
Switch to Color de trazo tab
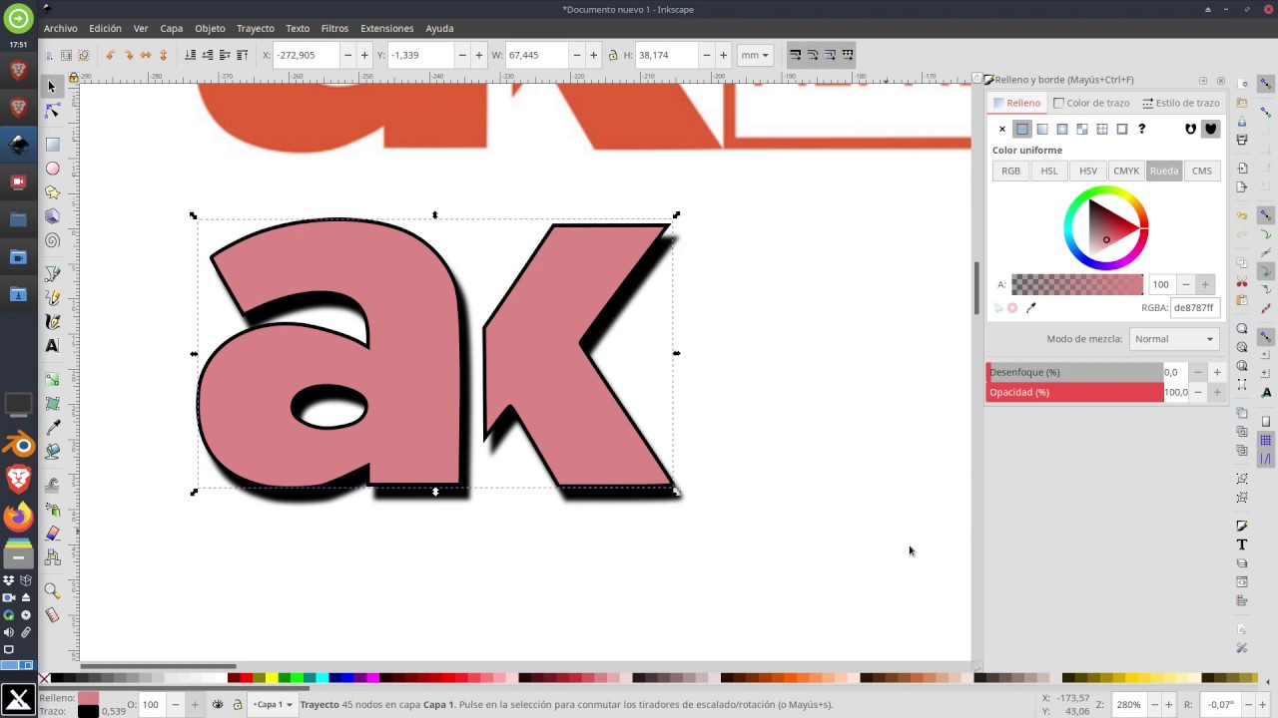pyautogui.click(x=1090, y=103)
